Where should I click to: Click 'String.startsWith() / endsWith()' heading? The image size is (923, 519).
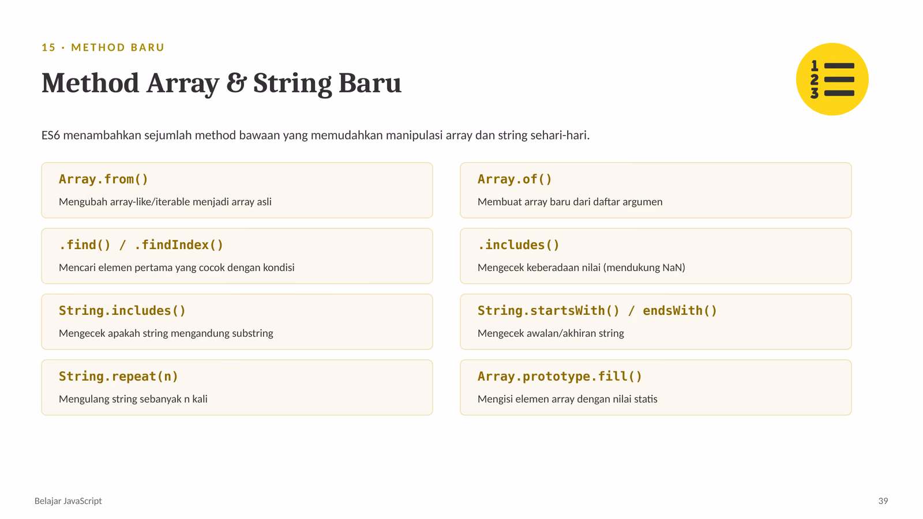pos(598,311)
